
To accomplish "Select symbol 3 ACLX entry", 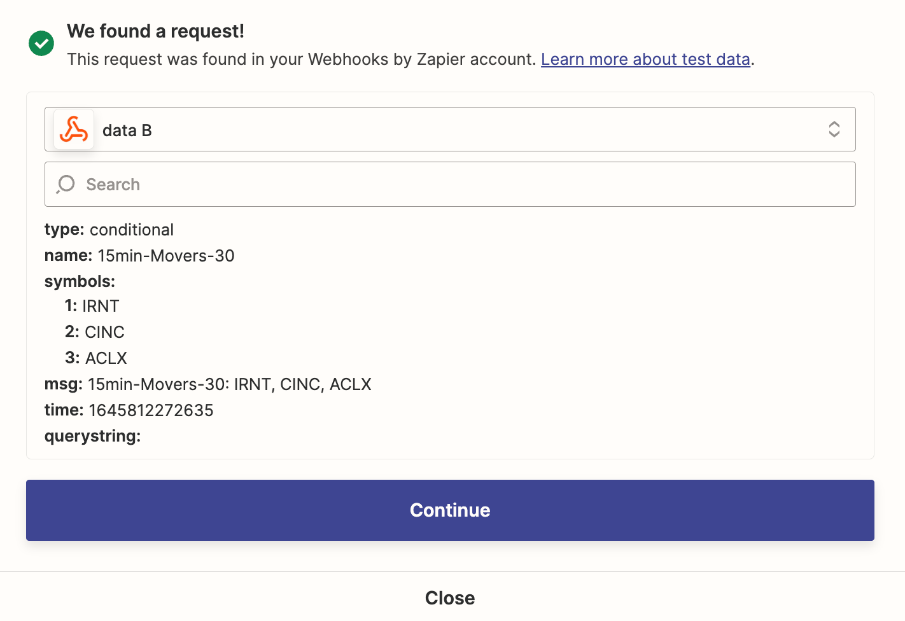I will tap(96, 358).
